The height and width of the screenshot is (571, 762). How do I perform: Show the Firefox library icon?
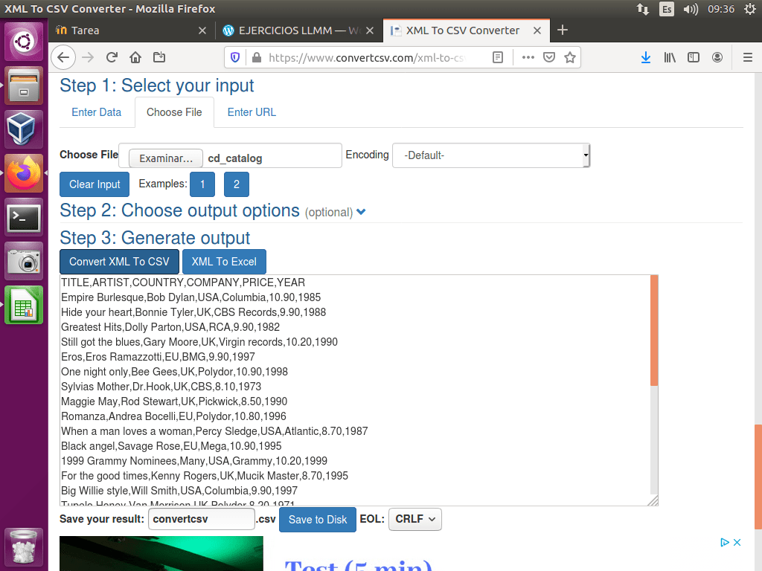pyautogui.click(x=670, y=57)
